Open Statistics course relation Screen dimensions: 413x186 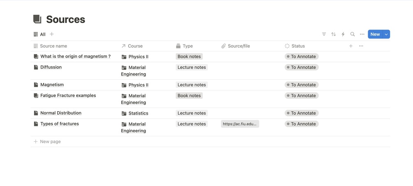[x=138, y=113]
